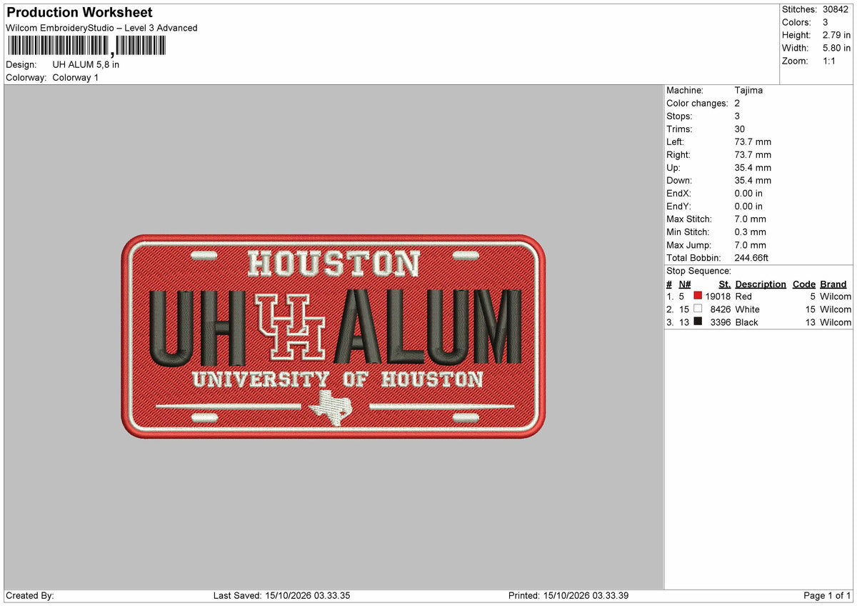Click the "EndY:" label
Viewport: 857px width, 606px height.
678,206
